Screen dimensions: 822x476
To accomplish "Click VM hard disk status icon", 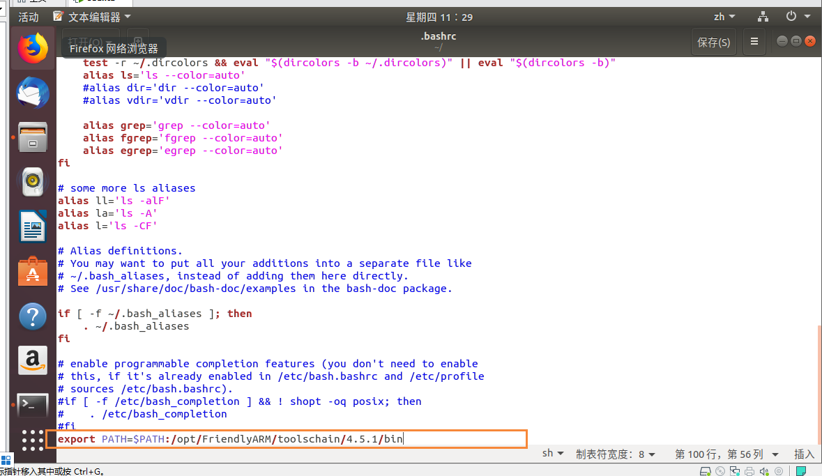I will (x=705, y=471).
